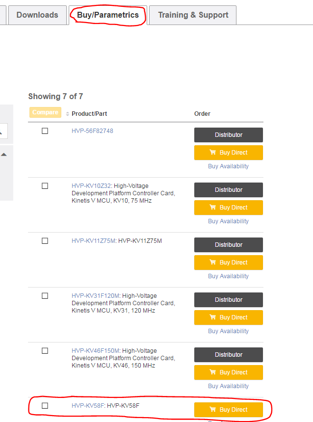
Task: Open the Training & Support tab
Action: 193,15
